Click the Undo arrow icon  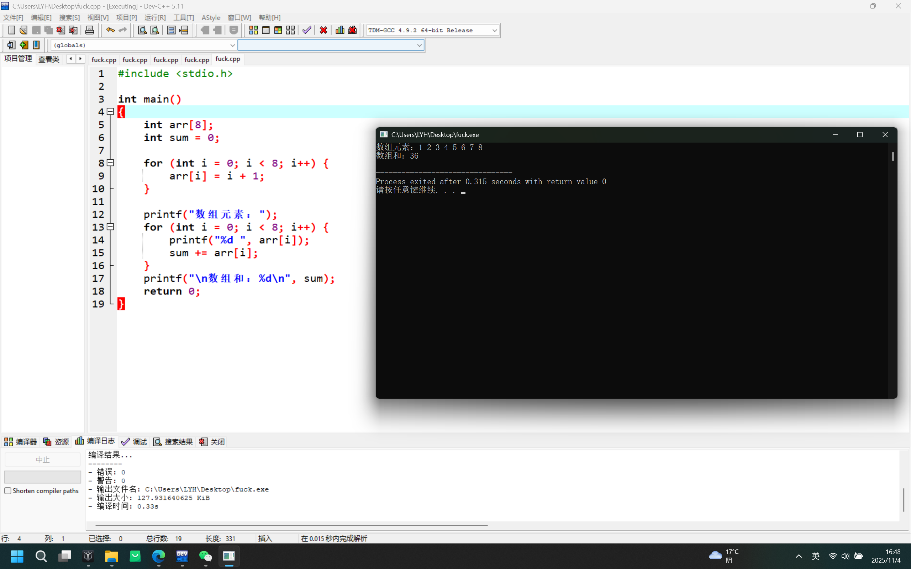(110, 30)
